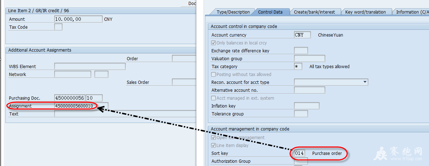Click the All tax types allowed text
The image size is (429, 166).
click(x=330, y=67)
